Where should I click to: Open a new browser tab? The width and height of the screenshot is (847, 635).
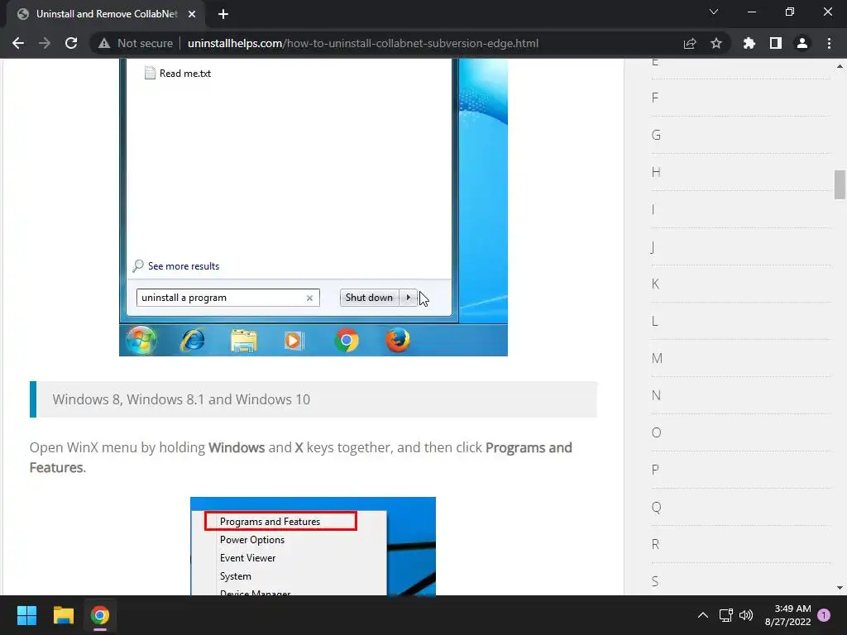point(223,14)
